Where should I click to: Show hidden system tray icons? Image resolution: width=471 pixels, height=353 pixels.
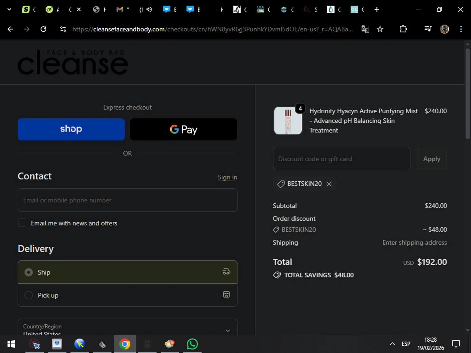[x=392, y=344]
